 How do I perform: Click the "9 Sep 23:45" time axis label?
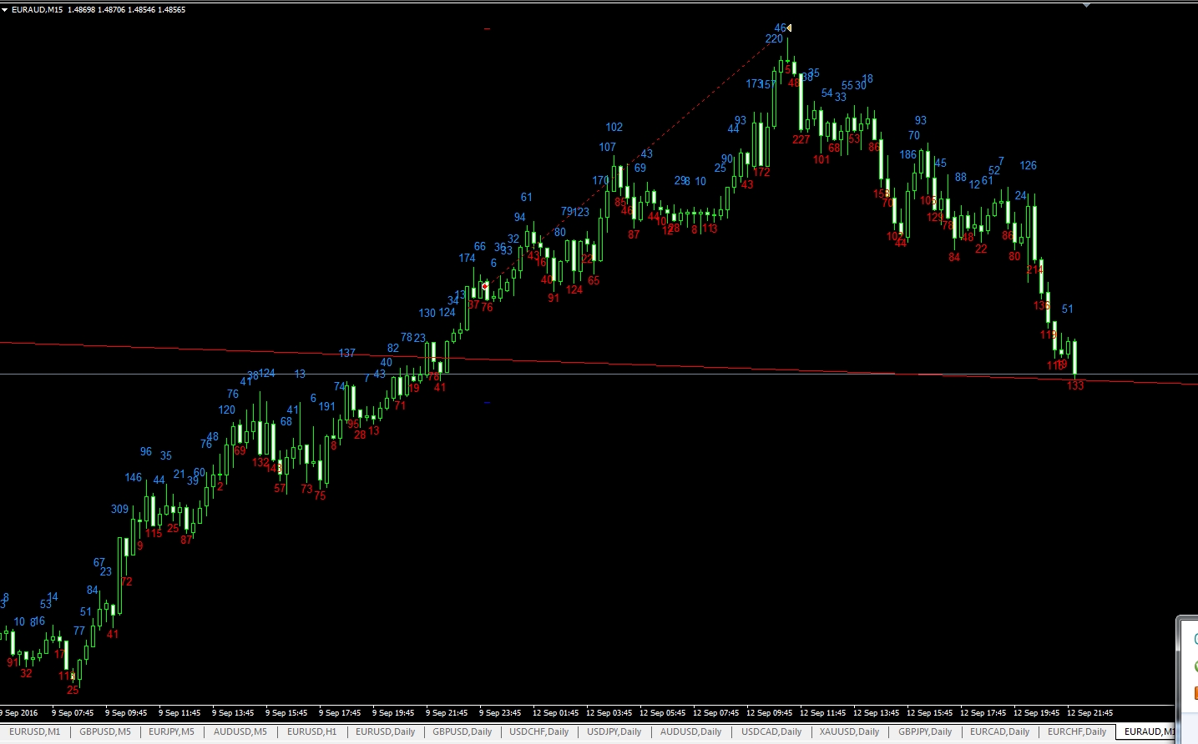click(x=500, y=713)
